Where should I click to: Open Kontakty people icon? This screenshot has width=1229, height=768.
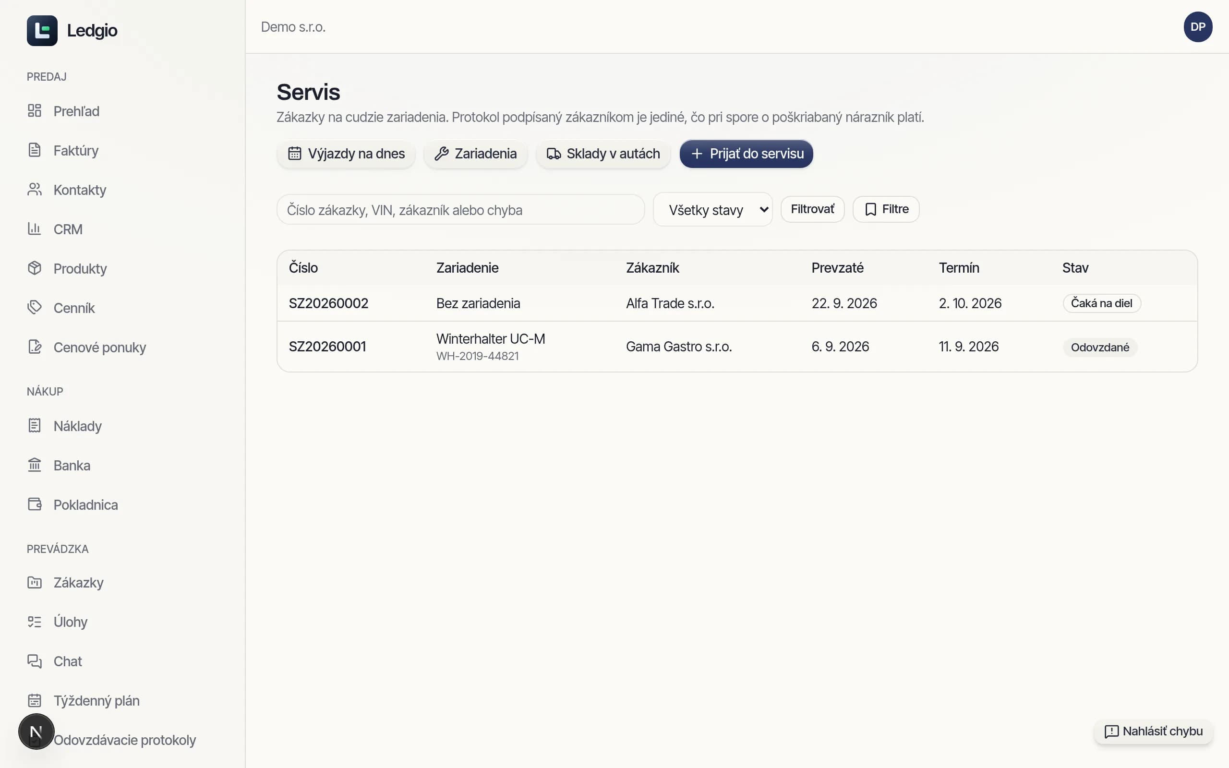(x=35, y=190)
